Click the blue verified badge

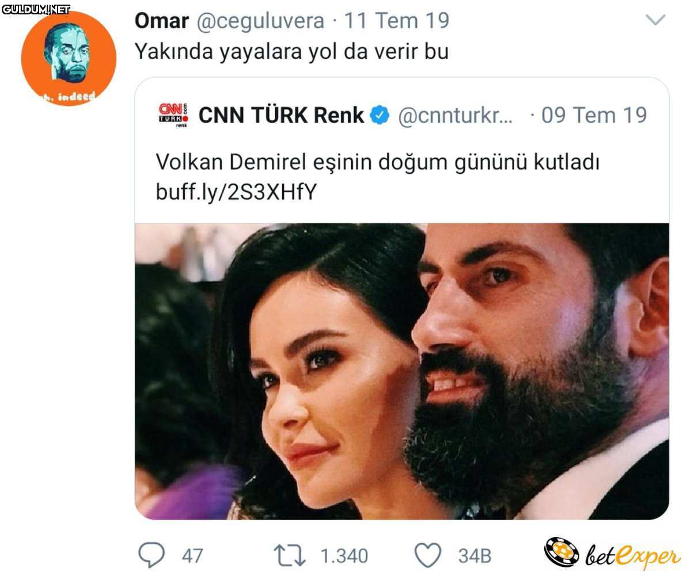pyautogui.click(x=378, y=115)
